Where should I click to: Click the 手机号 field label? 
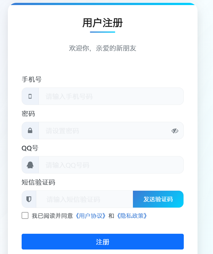[x=31, y=80]
